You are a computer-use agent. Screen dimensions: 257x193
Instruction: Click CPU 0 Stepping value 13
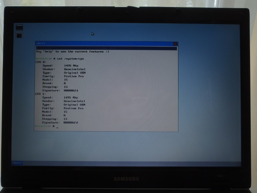pyautogui.click(x=66, y=87)
